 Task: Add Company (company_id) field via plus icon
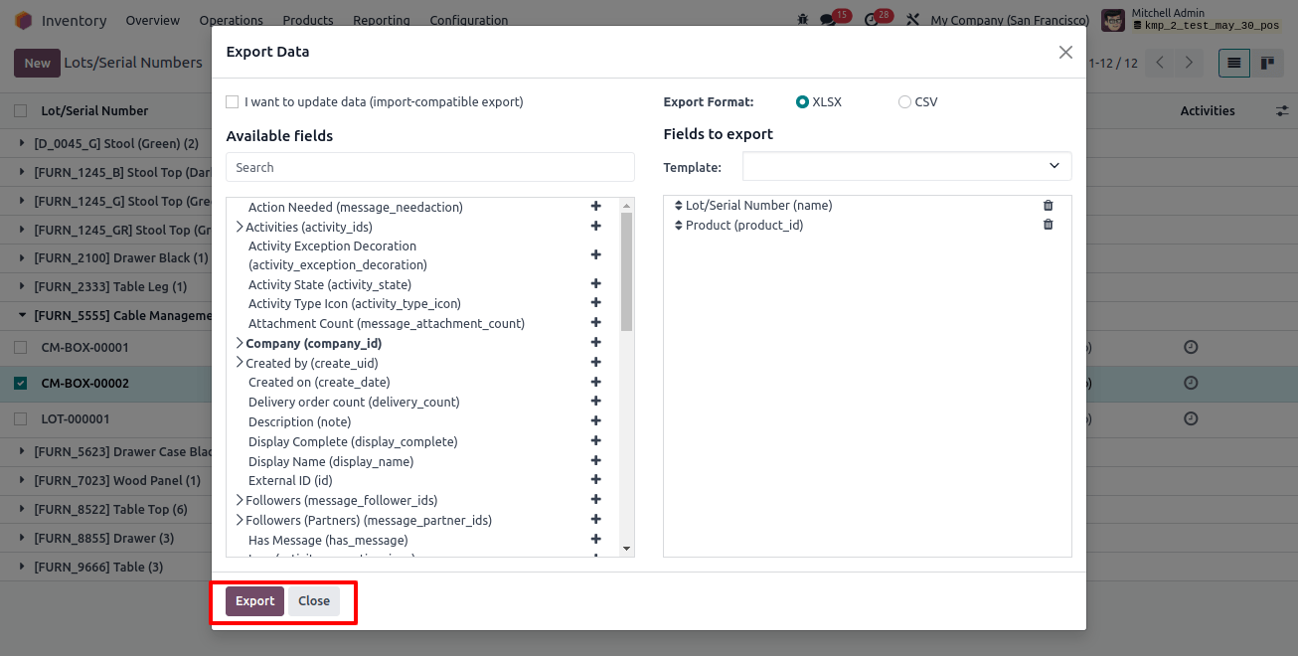[x=596, y=343]
